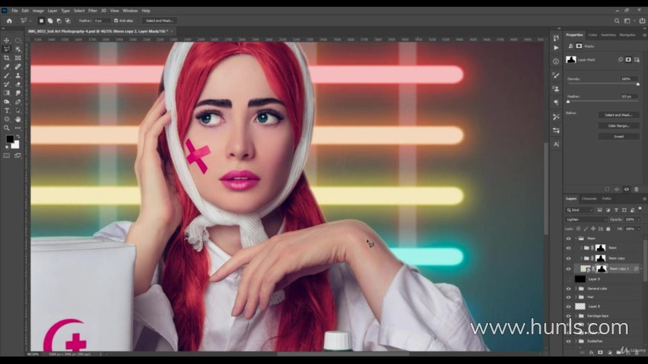Open the Select menu
The height and width of the screenshot is (364, 648).
coord(79,11)
